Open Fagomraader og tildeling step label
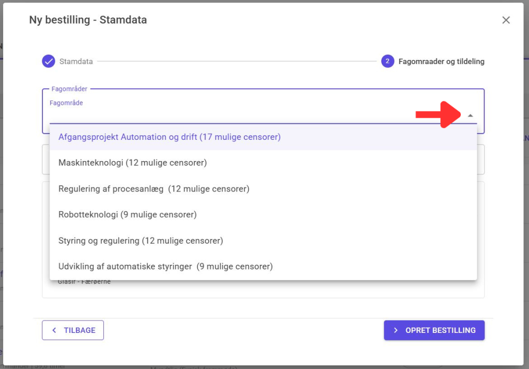The width and height of the screenshot is (529, 369). click(x=441, y=61)
